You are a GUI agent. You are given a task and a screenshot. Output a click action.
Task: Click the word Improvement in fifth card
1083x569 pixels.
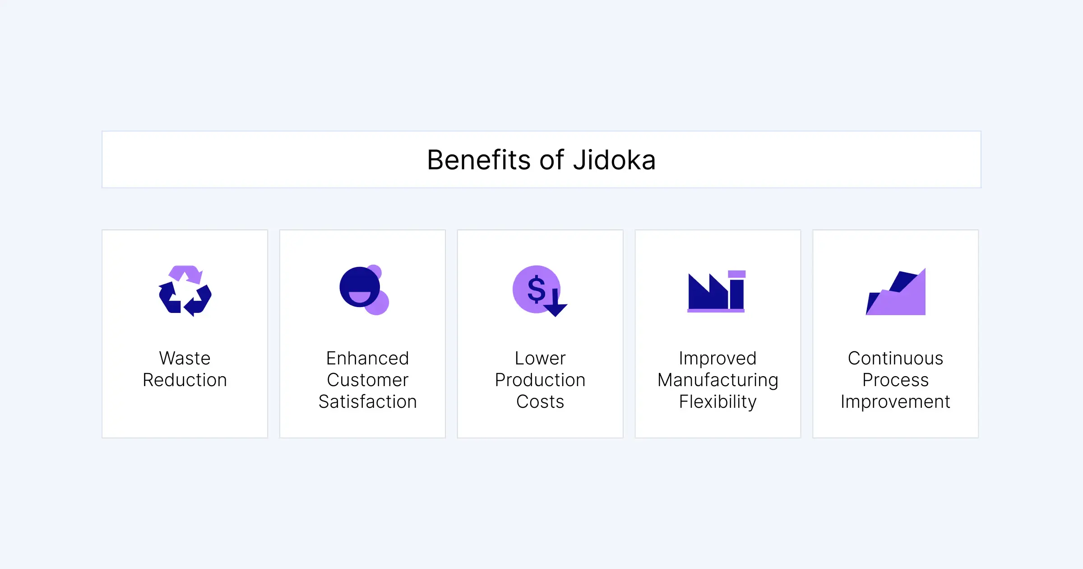[x=896, y=402]
